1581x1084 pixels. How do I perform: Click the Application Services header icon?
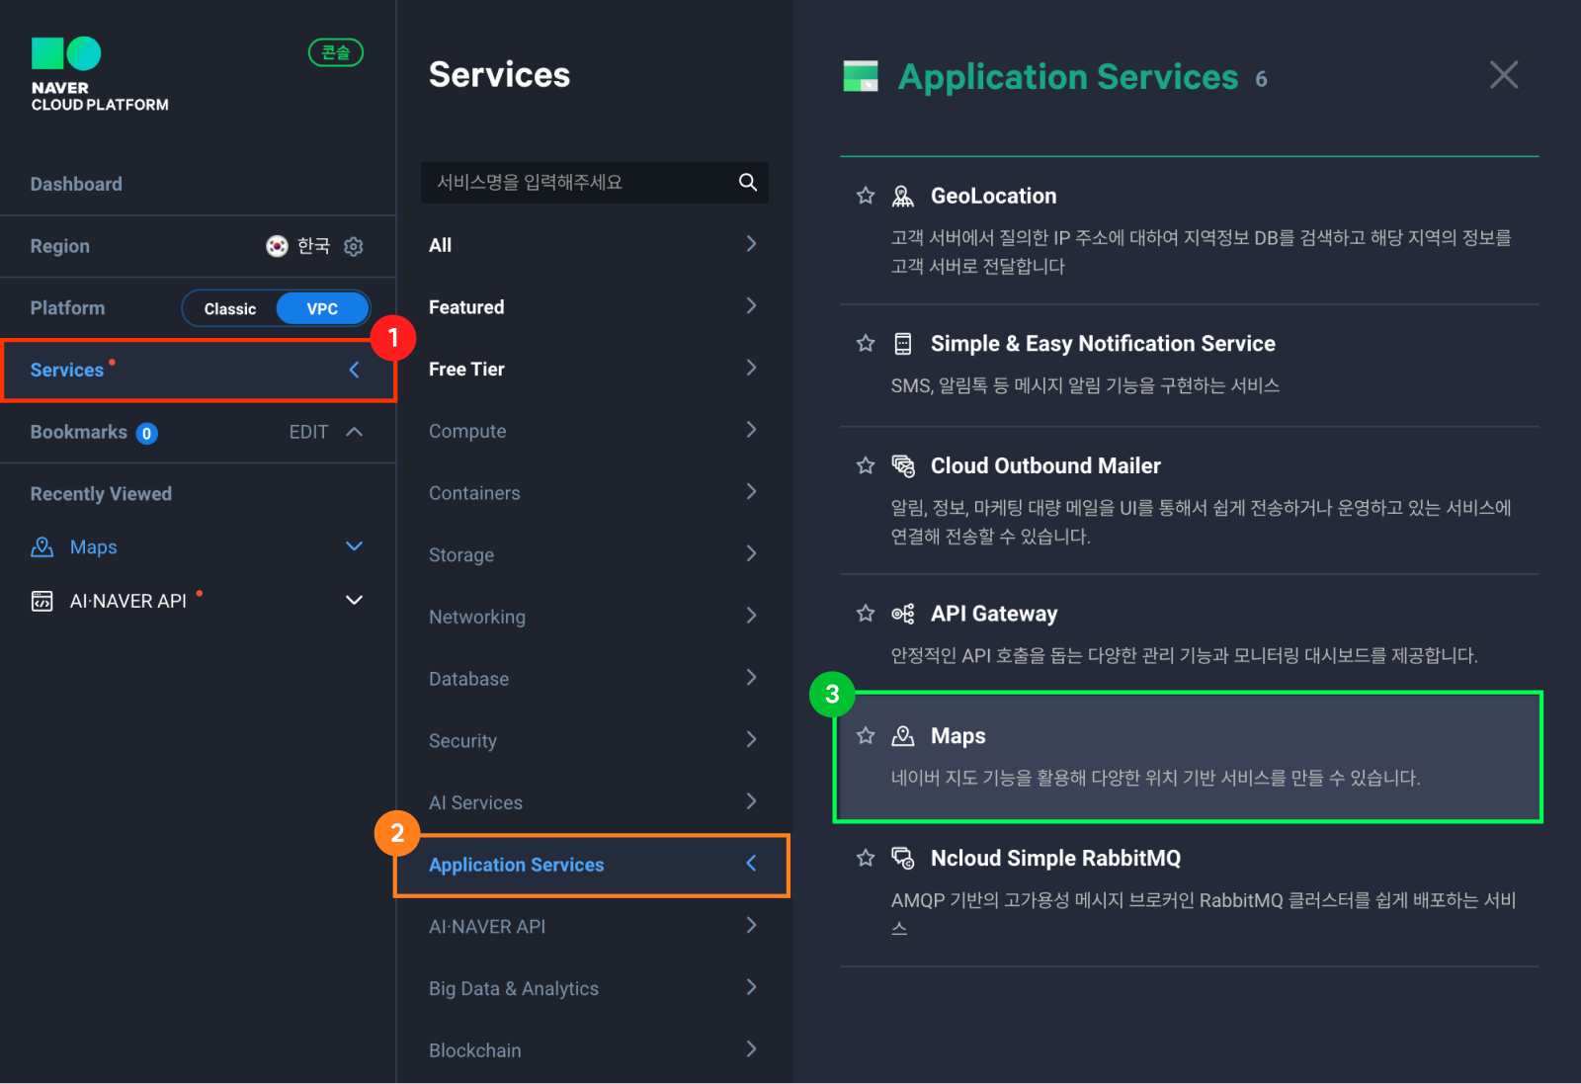click(861, 76)
